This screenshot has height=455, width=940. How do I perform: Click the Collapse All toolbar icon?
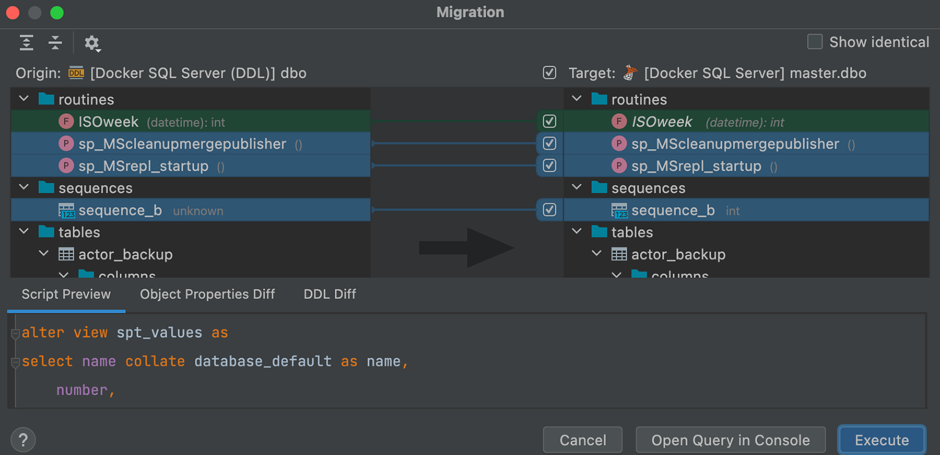point(55,43)
